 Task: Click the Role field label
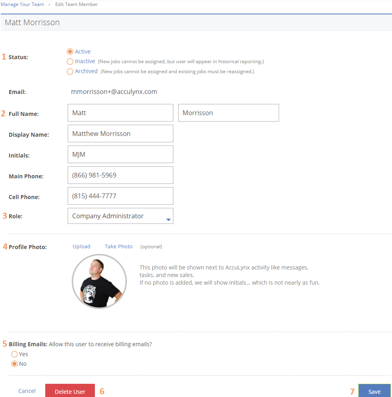tap(16, 216)
